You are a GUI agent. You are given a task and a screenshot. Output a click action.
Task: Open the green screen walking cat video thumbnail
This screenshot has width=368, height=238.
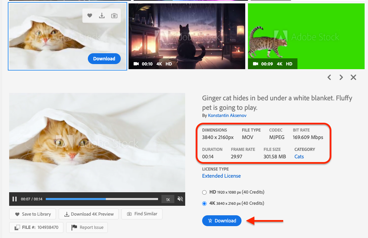306,36
